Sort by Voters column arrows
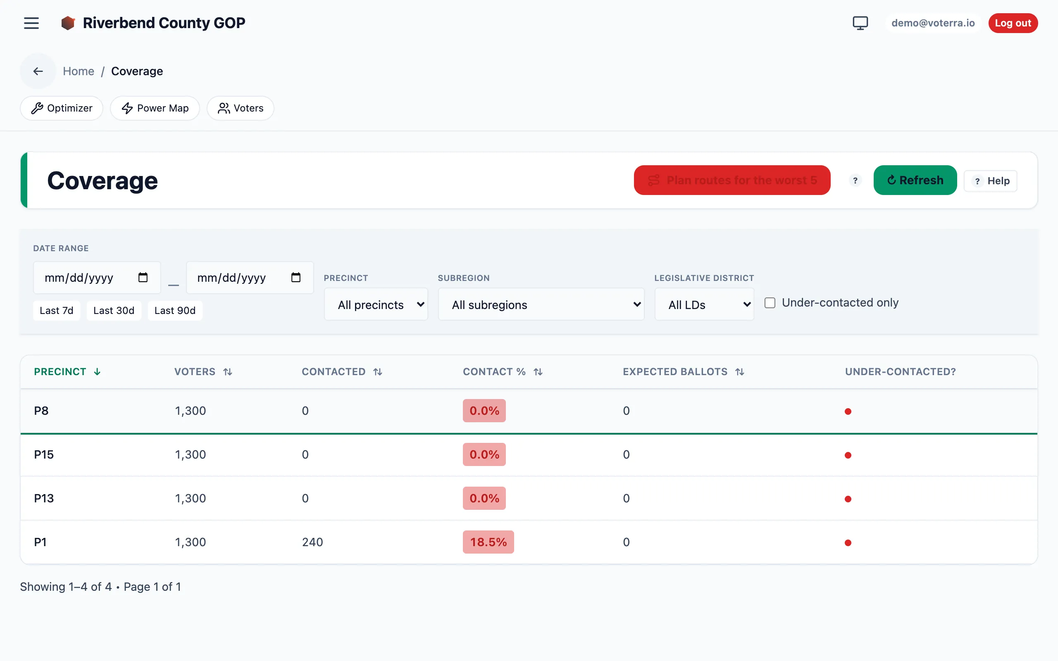Image resolution: width=1058 pixels, height=661 pixels. point(228,371)
